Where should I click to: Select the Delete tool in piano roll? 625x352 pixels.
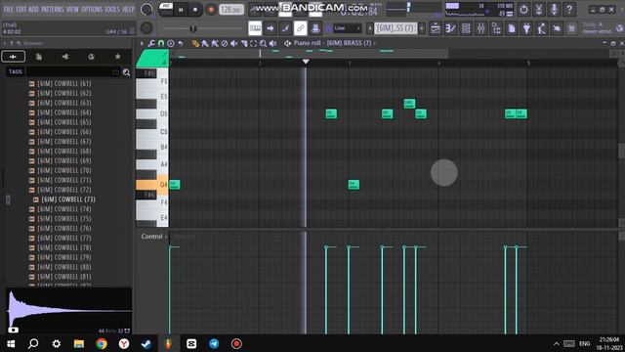click(x=225, y=43)
